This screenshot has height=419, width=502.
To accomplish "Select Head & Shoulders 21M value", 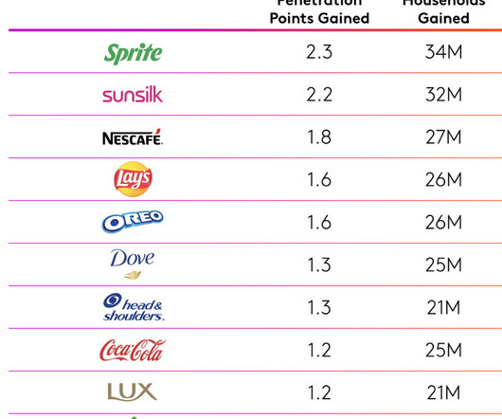I will 443,307.
